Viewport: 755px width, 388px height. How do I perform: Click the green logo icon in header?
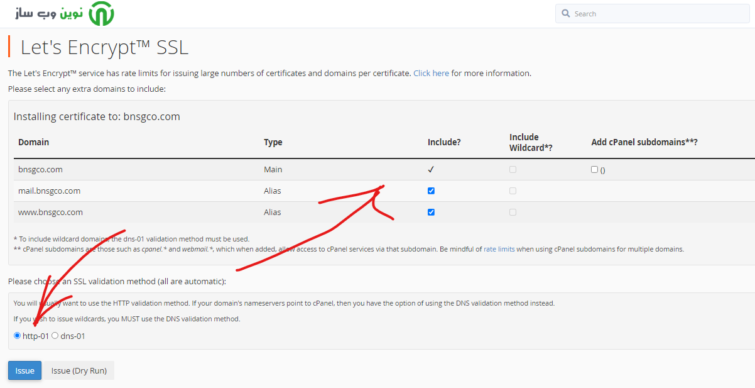click(101, 13)
